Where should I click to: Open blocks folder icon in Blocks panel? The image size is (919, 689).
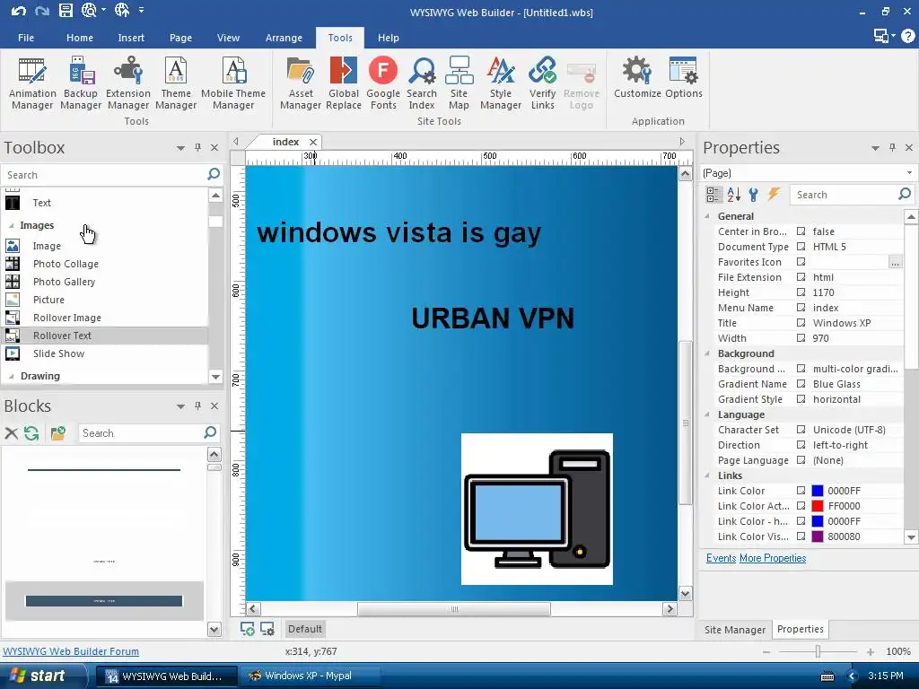coord(58,433)
